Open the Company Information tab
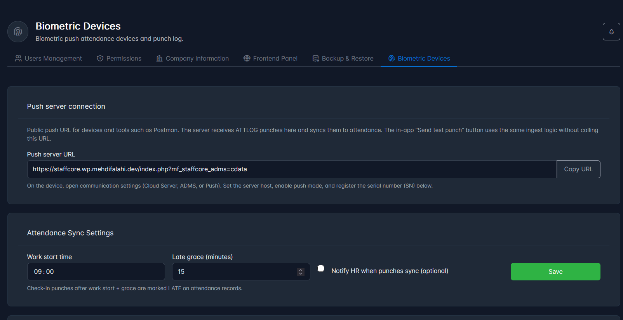The height and width of the screenshot is (320, 623). [192, 58]
